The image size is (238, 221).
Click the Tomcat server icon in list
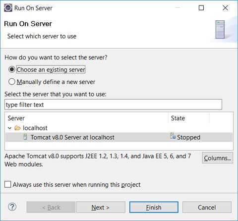coord(25,137)
